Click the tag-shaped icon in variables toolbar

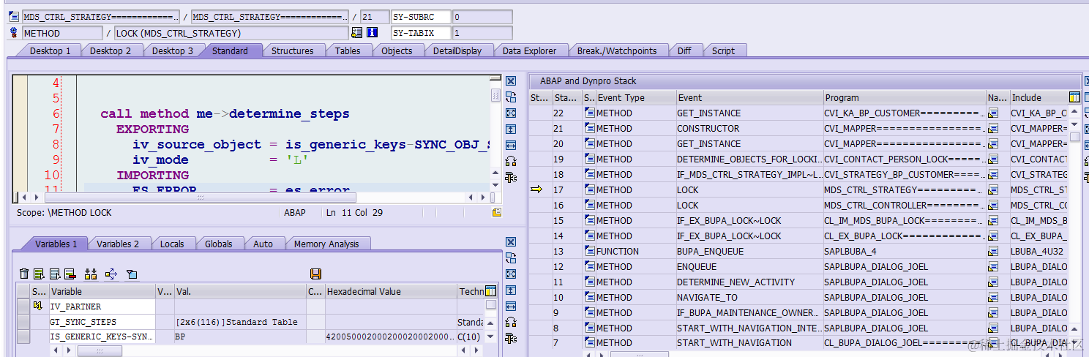pyautogui.click(x=132, y=274)
